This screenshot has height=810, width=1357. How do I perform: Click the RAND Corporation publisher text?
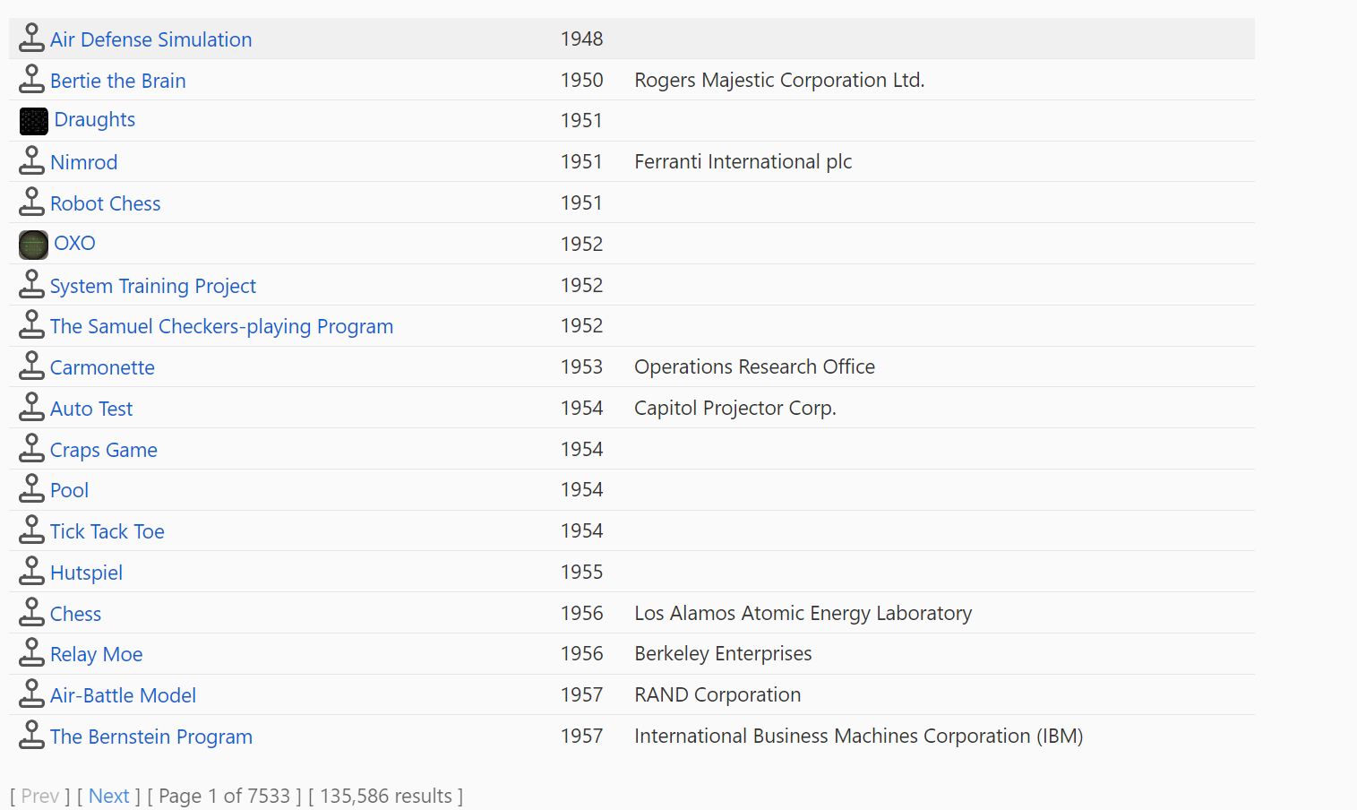[718, 694]
